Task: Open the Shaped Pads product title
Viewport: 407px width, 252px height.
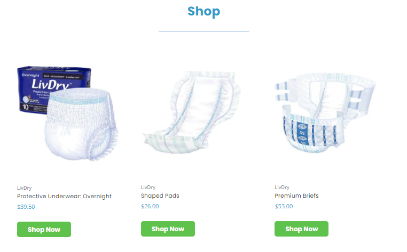Action: tap(160, 196)
